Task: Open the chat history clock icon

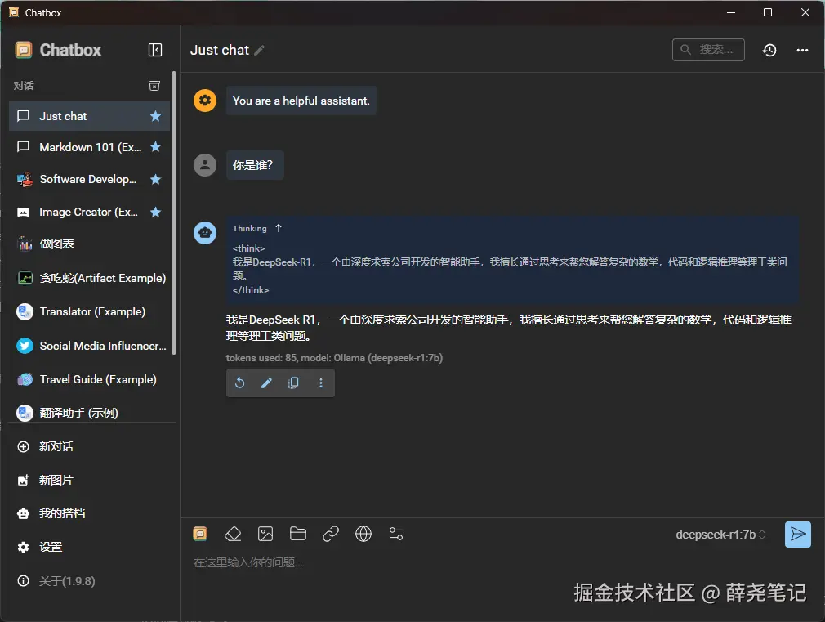Action: pos(769,50)
